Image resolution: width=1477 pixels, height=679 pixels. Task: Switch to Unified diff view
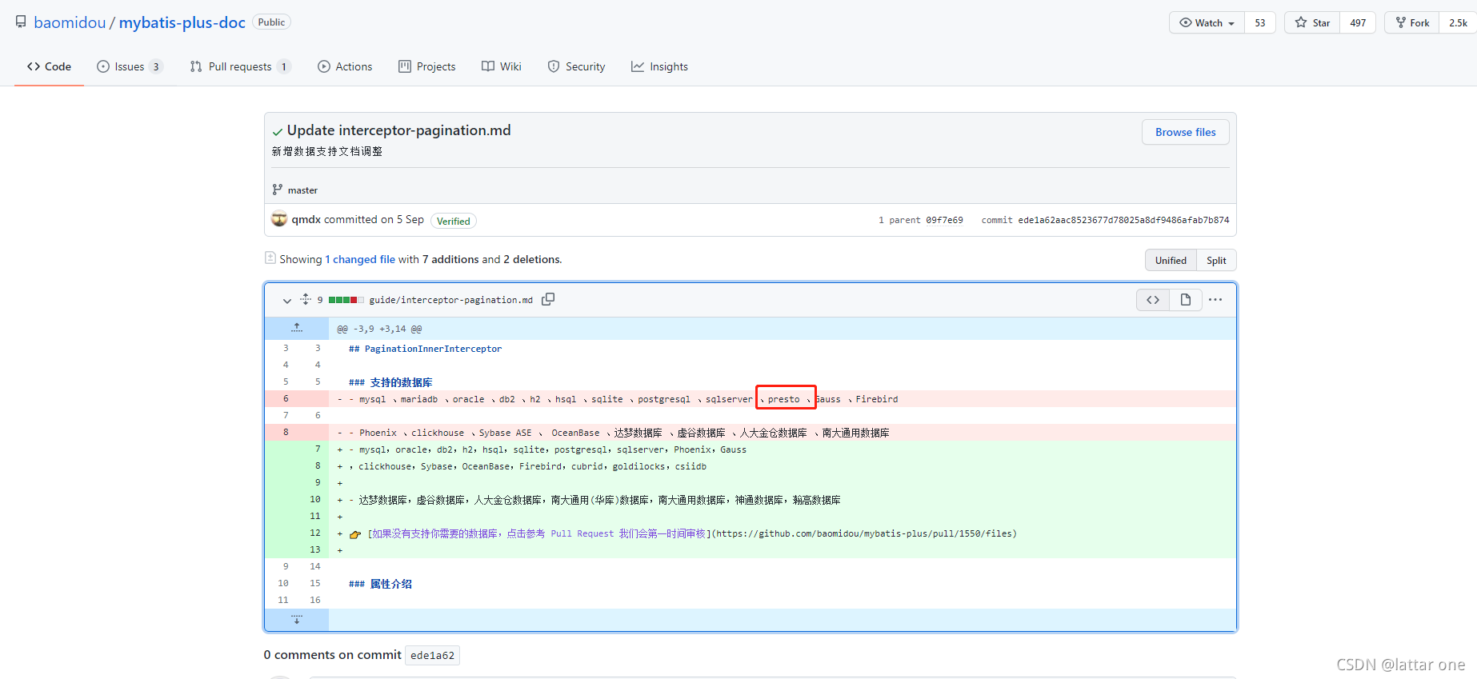pos(1171,260)
